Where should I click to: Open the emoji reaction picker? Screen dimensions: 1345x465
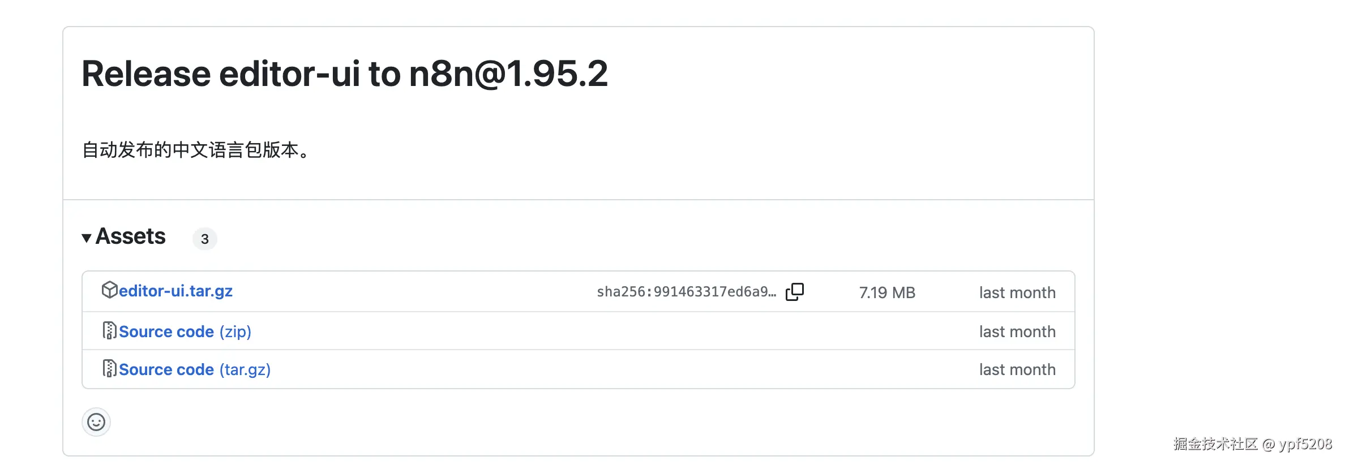pyautogui.click(x=96, y=422)
